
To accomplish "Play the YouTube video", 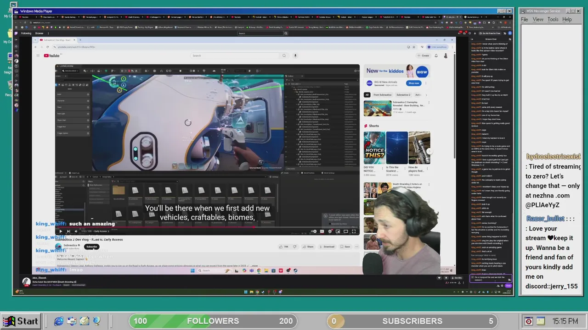I will (x=60, y=231).
